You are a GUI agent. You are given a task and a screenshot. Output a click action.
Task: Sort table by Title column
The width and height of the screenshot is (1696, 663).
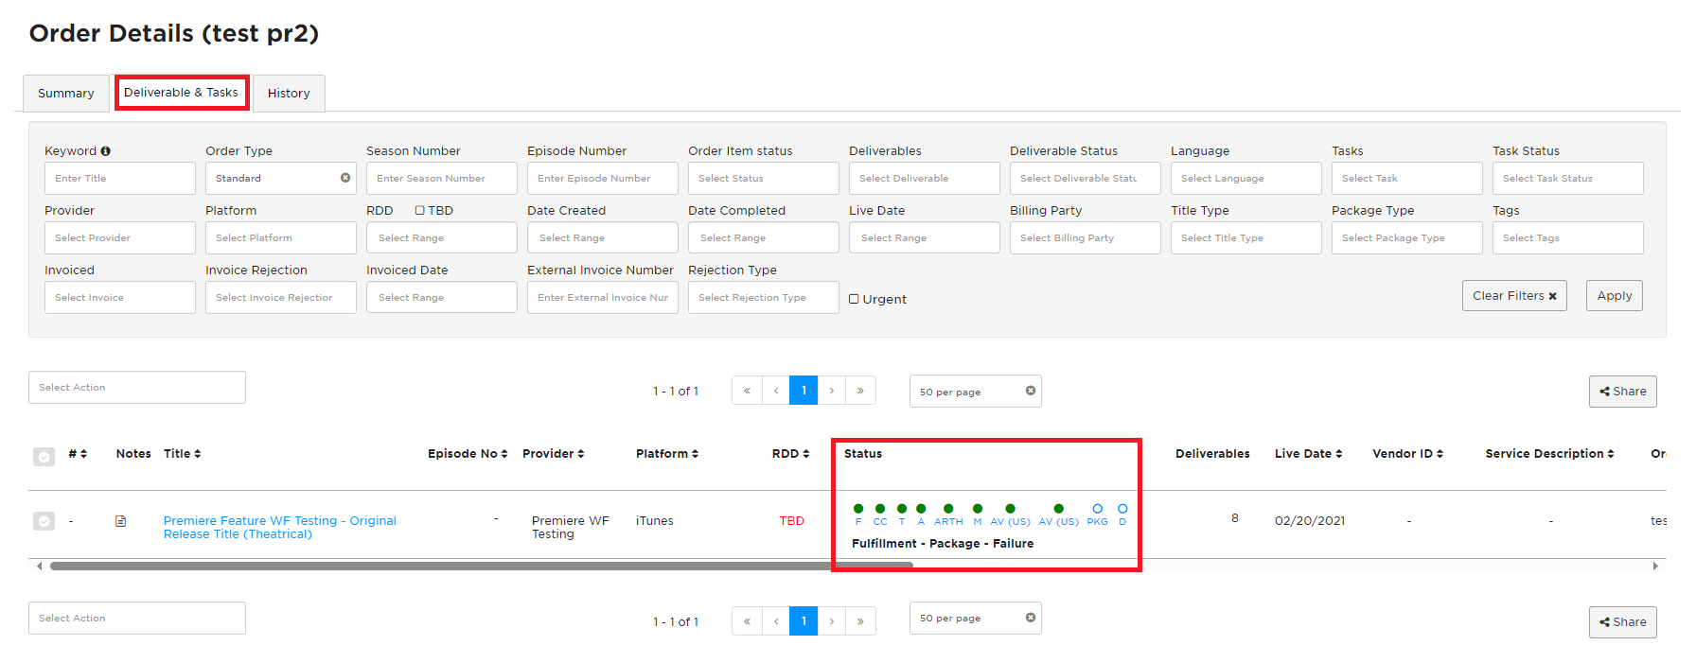click(x=182, y=454)
